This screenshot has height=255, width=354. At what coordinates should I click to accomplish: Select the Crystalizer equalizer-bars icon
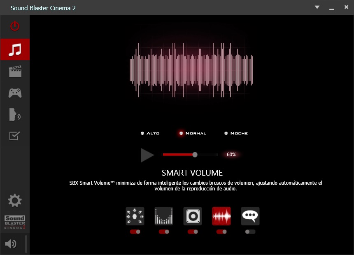pyautogui.click(x=164, y=216)
